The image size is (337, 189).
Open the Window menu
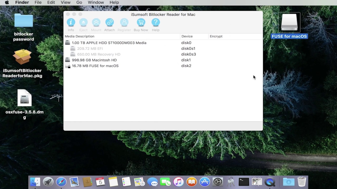96,2
